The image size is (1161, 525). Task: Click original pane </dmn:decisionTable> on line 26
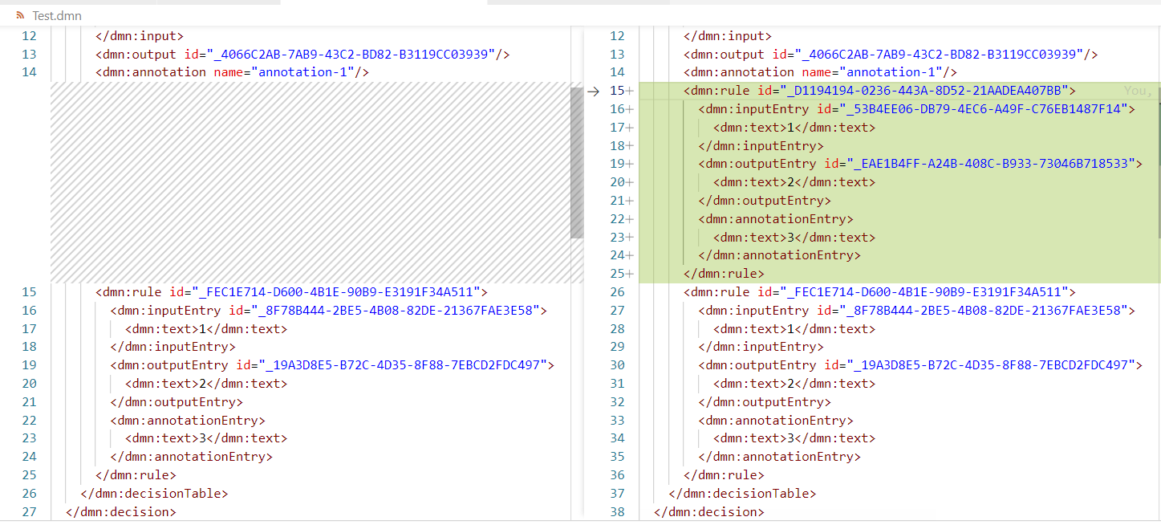pyautogui.click(x=154, y=494)
